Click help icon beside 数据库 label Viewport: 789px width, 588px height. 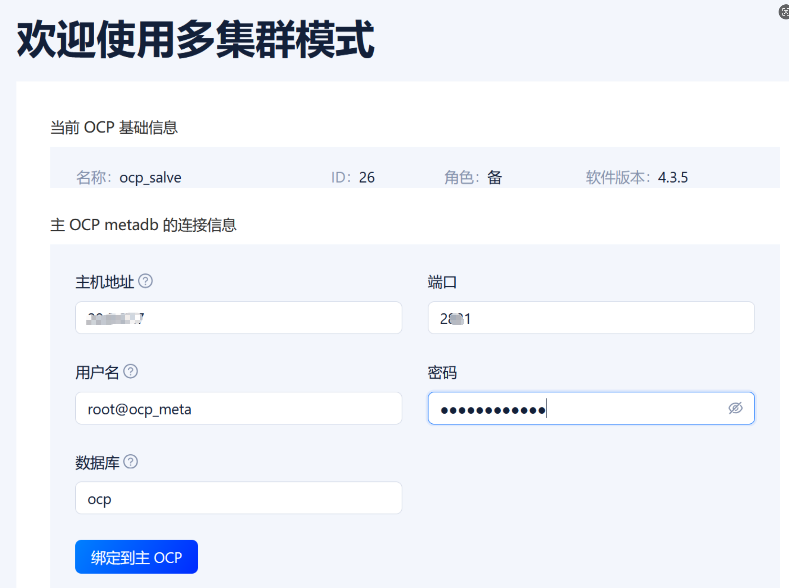pyautogui.click(x=131, y=462)
